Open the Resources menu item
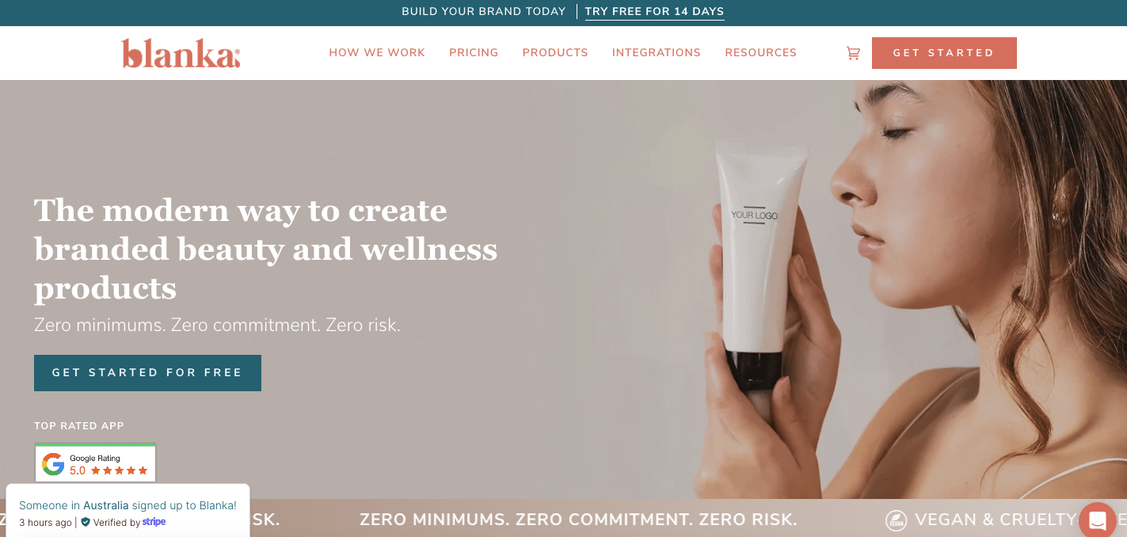Viewport: 1127px width, 537px height. (761, 53)
